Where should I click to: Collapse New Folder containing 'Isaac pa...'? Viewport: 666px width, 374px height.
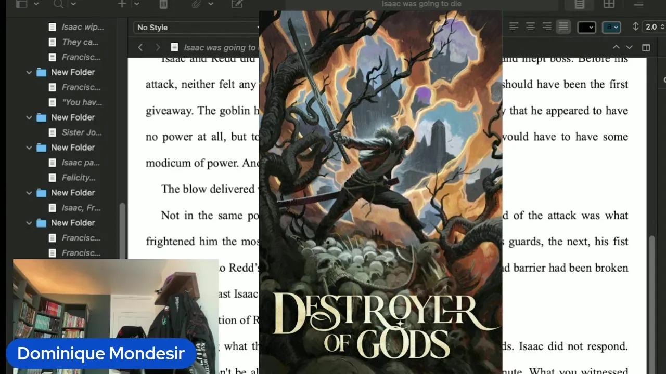[x=29, y=148]
